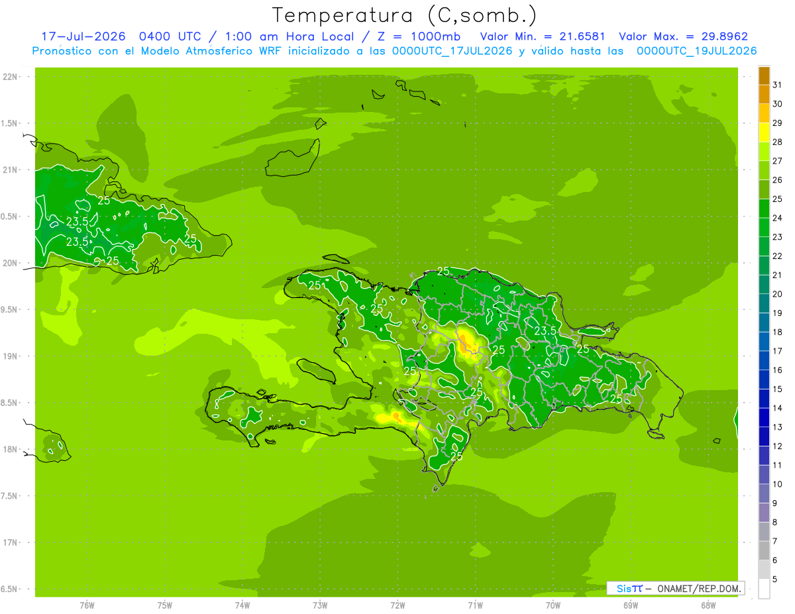Pick the dark blue swatch between 13 and 14
This screenshot has width=795, height=614.
(x=764, y=418)
